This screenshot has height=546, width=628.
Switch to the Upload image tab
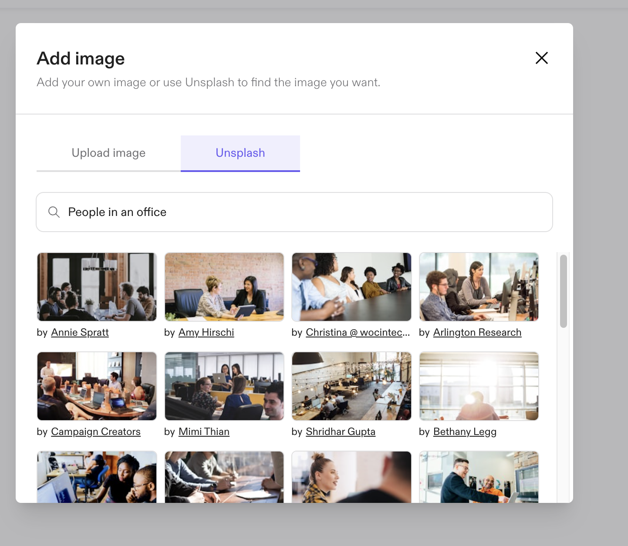(x=108, y=153)
